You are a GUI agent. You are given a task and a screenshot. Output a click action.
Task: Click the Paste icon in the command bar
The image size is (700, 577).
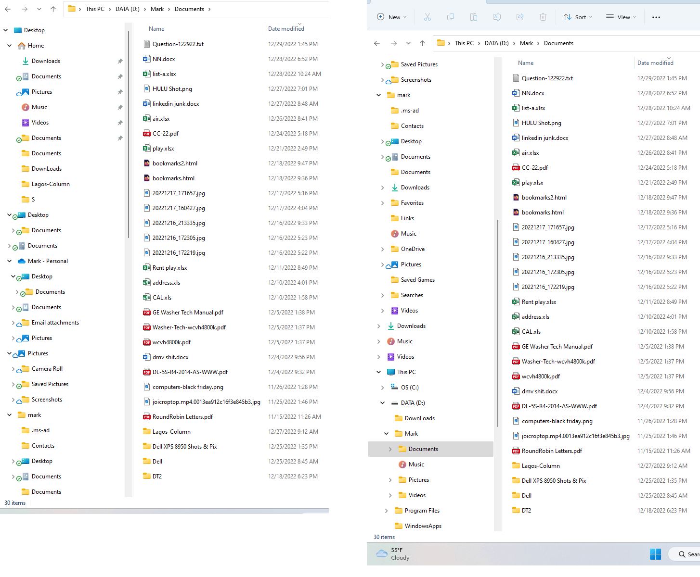tap(474, 17)
